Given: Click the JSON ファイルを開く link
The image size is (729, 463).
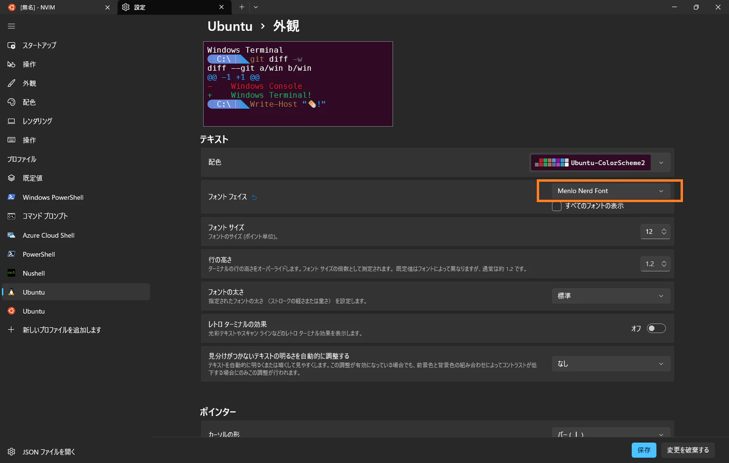Looking at the screenshot, I should (76, 452).
